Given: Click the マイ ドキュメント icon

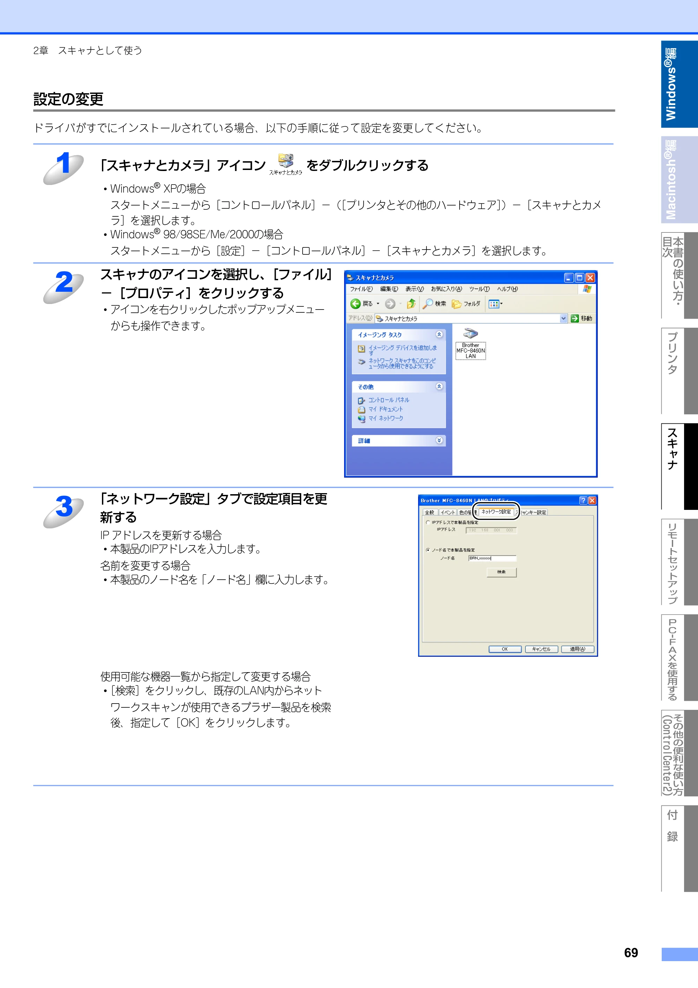Looking at the screenshot, I should (362, 410).
